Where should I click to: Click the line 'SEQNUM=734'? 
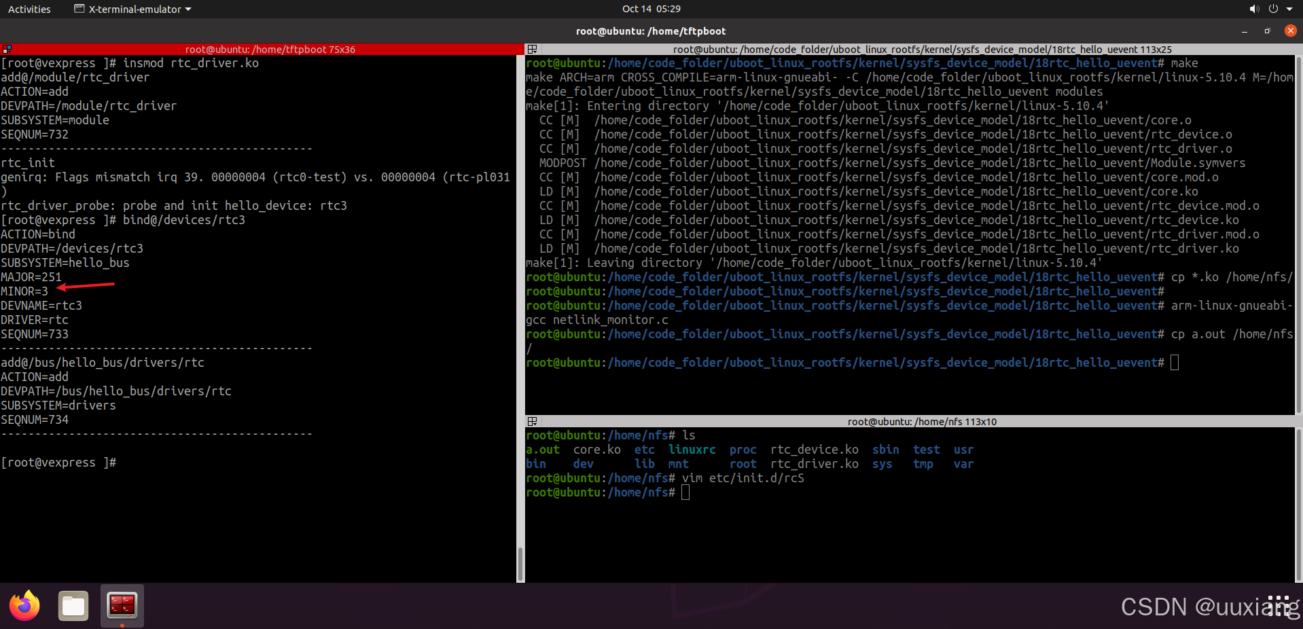35,420
